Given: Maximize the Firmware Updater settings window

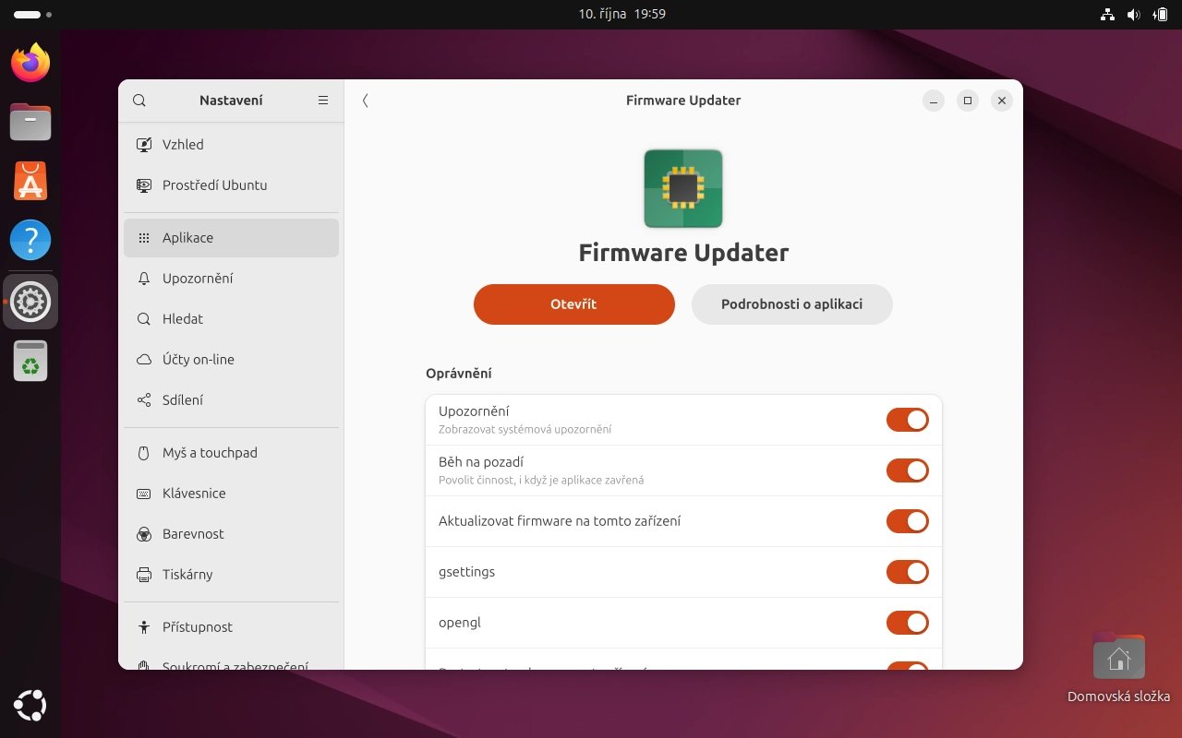Looking at the screenshot, I should coord(967,101).
